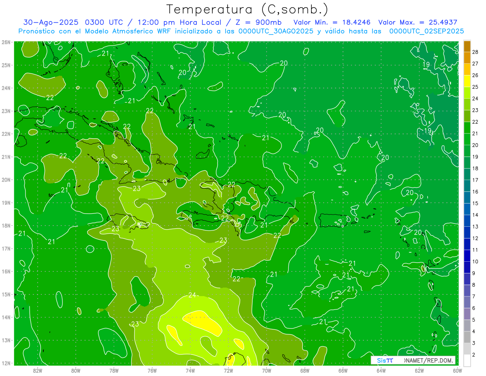Click the "74W" longitude axis label
The height and width of the screenshot is (376, 486).
pos(190,370)
